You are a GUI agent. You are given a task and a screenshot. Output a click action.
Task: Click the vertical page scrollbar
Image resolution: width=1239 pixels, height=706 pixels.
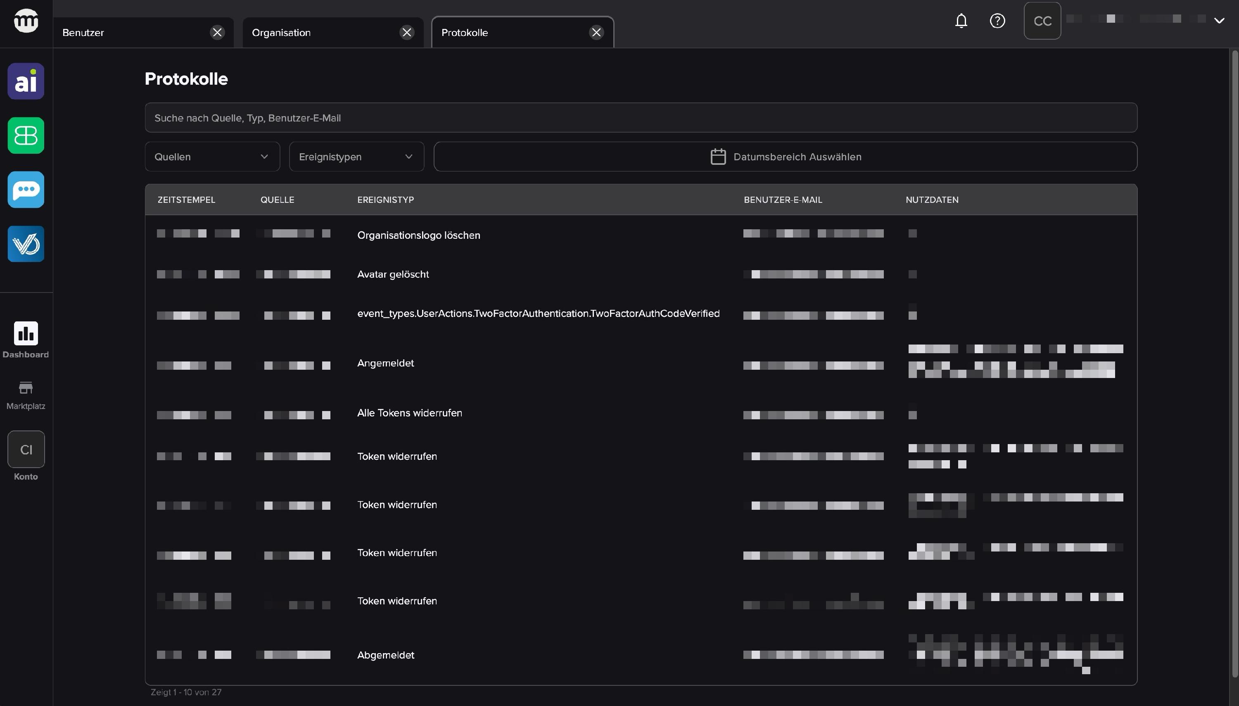tap(1234, 364)
